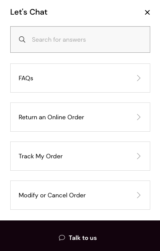Click the Let's Chat heading
The image size is (160, 251).
29,12
